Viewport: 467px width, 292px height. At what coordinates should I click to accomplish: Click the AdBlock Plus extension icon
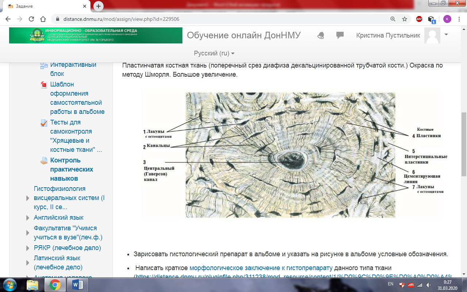pos(419,19)
